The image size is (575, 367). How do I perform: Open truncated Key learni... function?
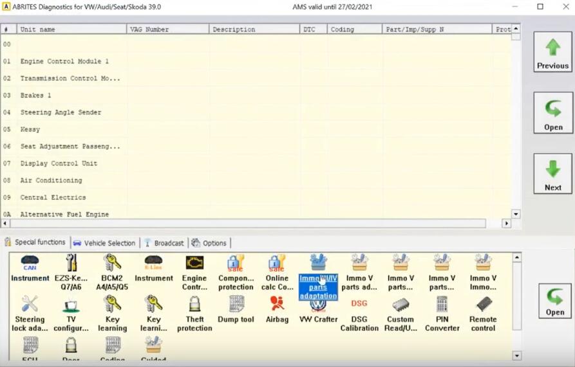pyautogui.click(x=153, y=314)
